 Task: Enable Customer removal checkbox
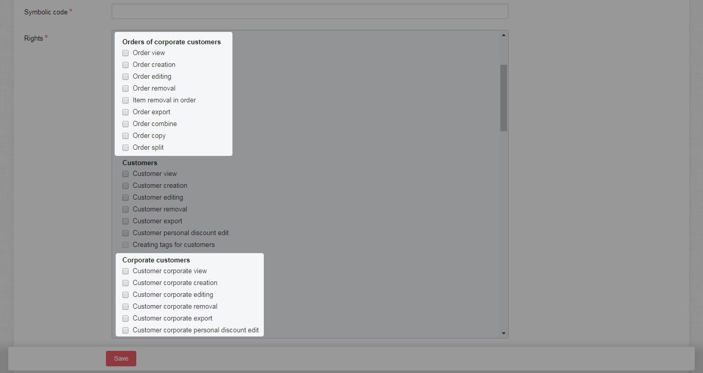[x=125, y=209]
